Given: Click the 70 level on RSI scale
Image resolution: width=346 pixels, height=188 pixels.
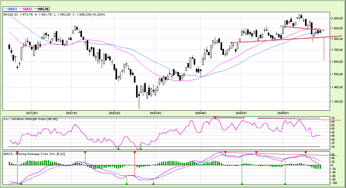Looking at the screenshot, I should point(333,118).
